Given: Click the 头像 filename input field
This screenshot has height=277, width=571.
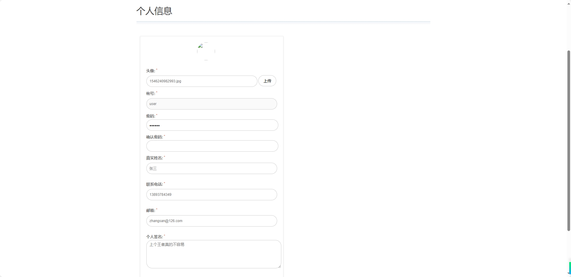Looking at the screenshot, I should (x=202, y=81).
